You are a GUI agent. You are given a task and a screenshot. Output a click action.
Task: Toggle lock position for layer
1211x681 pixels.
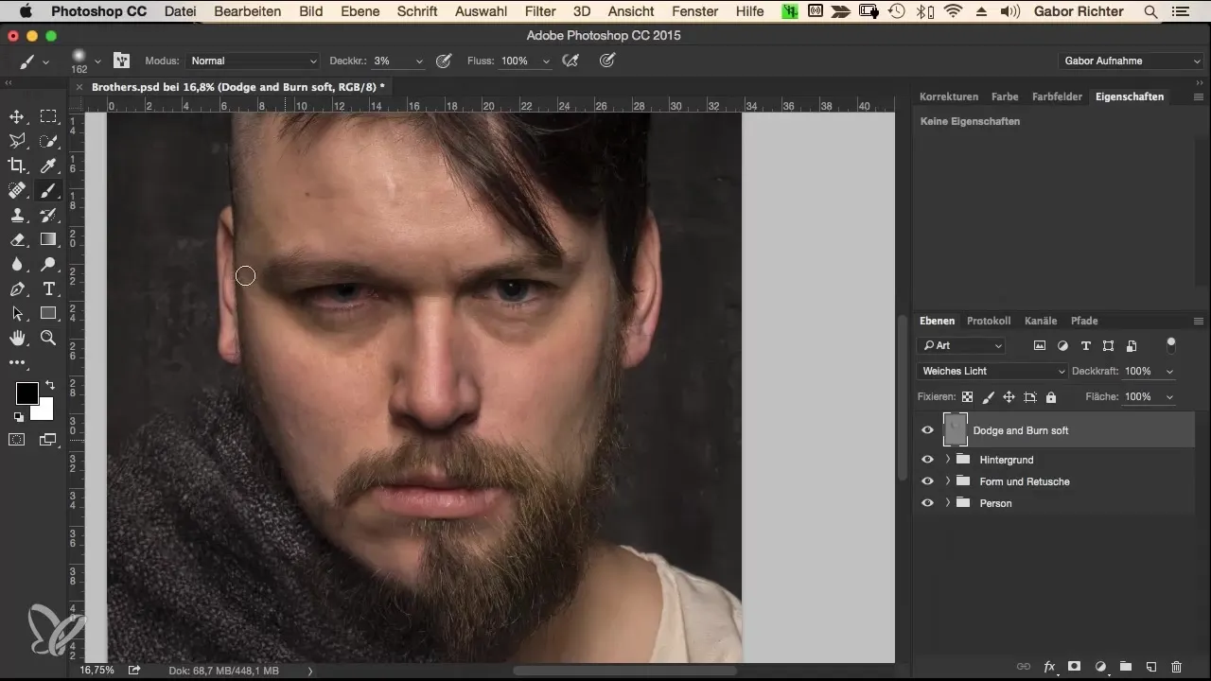[1009, 397]
